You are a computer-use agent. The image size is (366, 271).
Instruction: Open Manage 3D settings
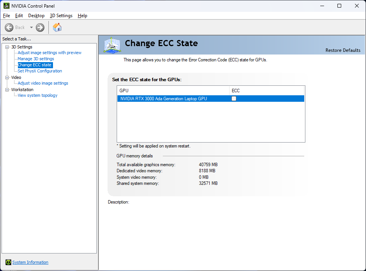click(x=36, y=59)
